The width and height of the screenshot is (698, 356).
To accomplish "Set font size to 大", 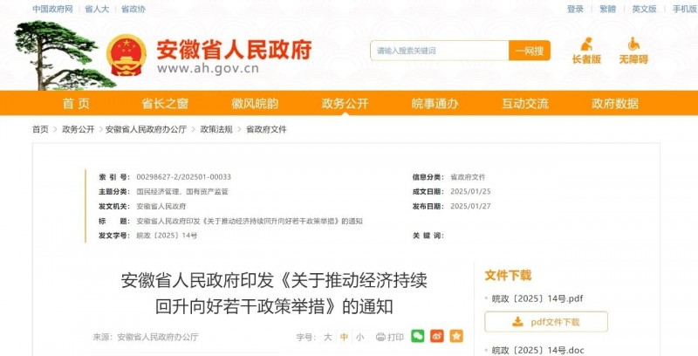I will (328, 337).
